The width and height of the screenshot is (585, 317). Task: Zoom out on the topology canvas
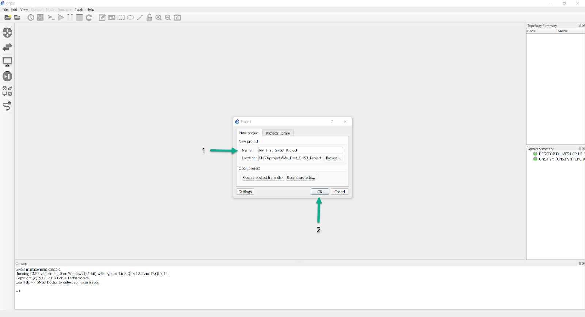point(168,18)
